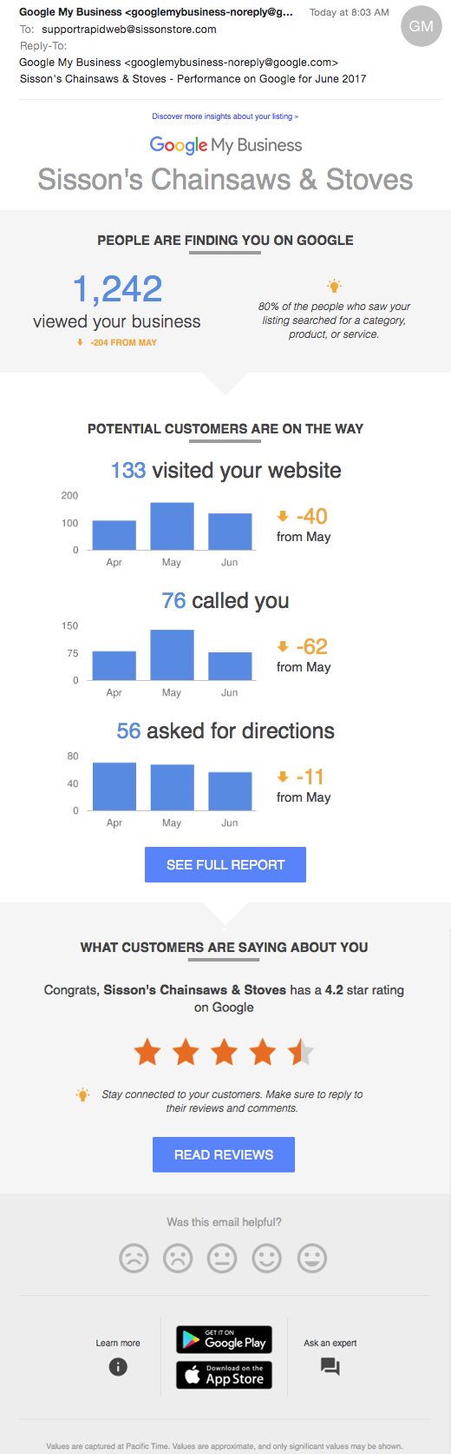This screenshot has width=451, height=1454.
Task: Click the GM sender avatar circle
Action: click(422, 26)
